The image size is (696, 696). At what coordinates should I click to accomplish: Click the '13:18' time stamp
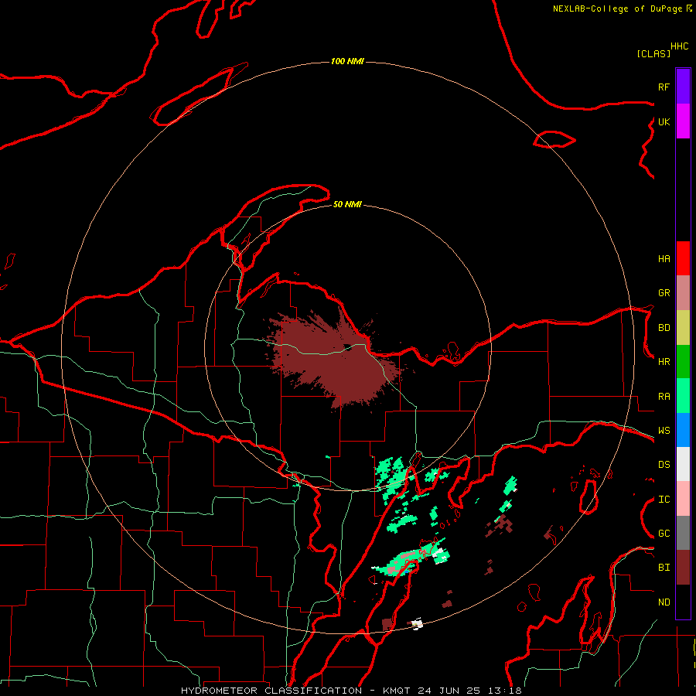[507, 691]
